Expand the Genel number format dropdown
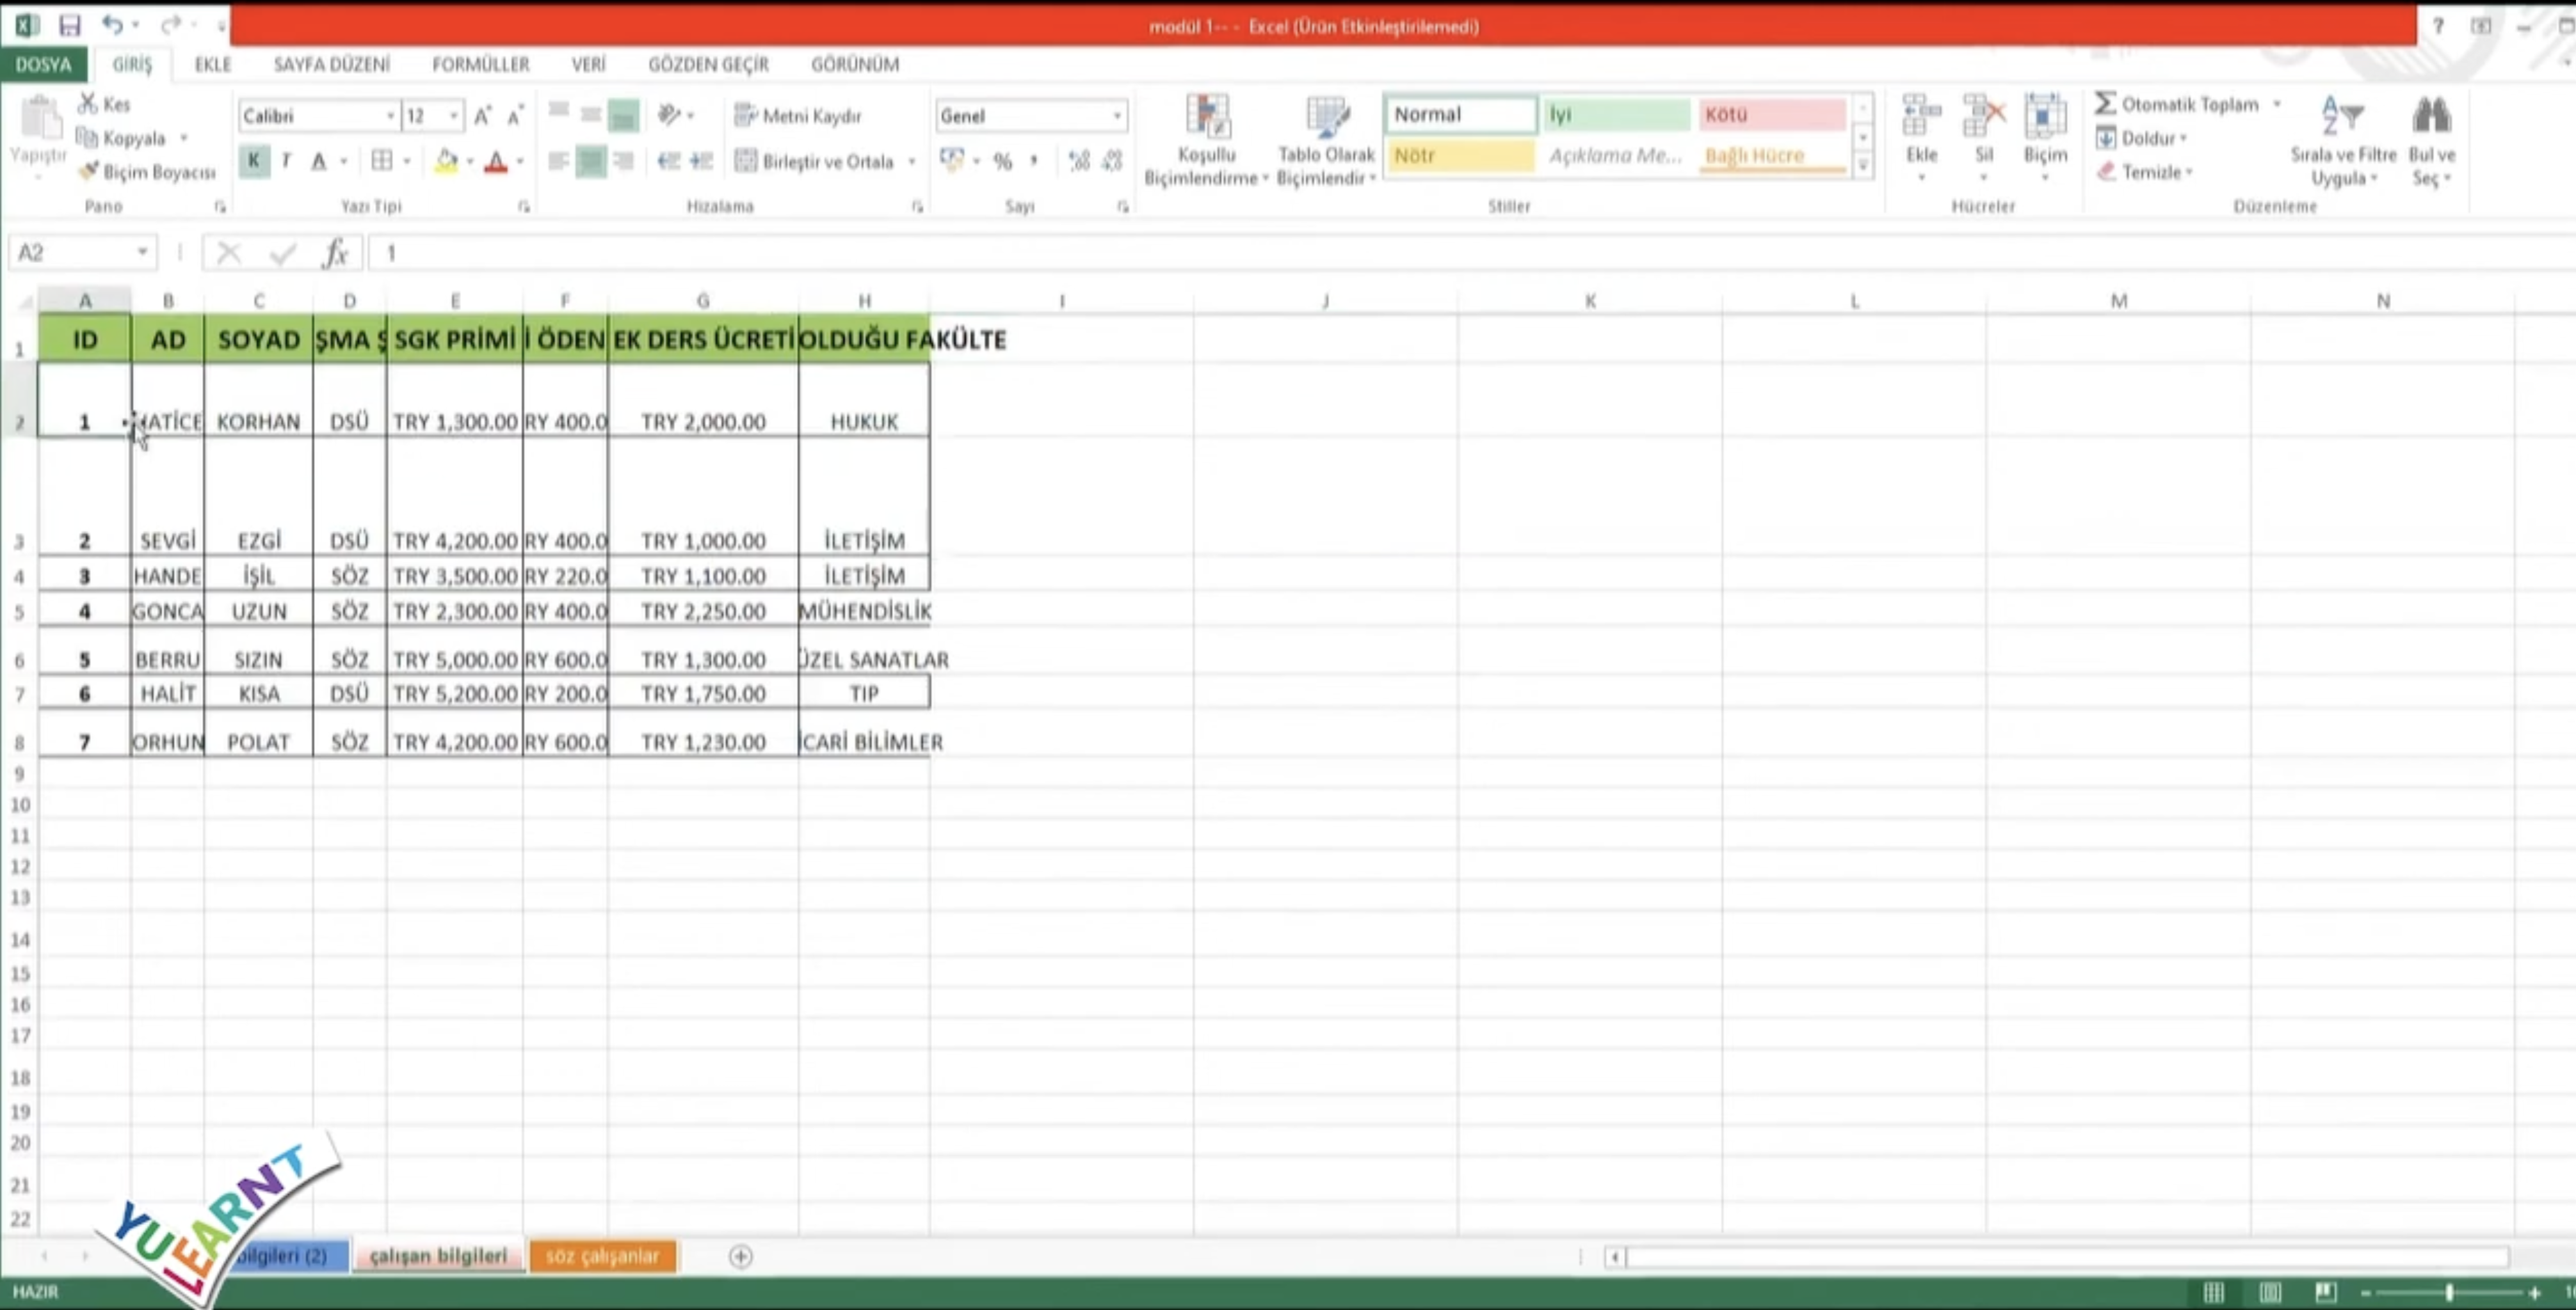This screenshot has height=1310, width=2576. tap(1116, 116)
